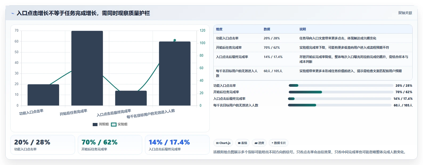
Task: Click the headline 入口点击增长不等于任务完成增长
Action: point(83,13)
